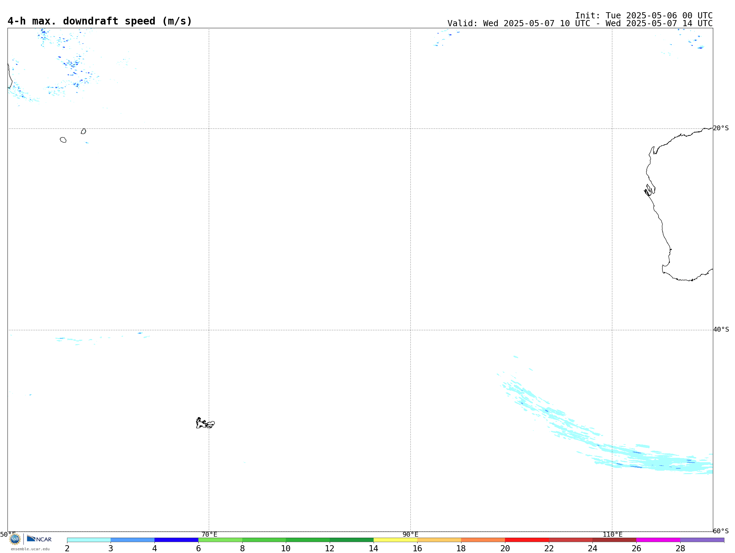Click the colorbar tick label 2
Screen dimensions: 735x553
pyautogui.click(x=67, y=548)
